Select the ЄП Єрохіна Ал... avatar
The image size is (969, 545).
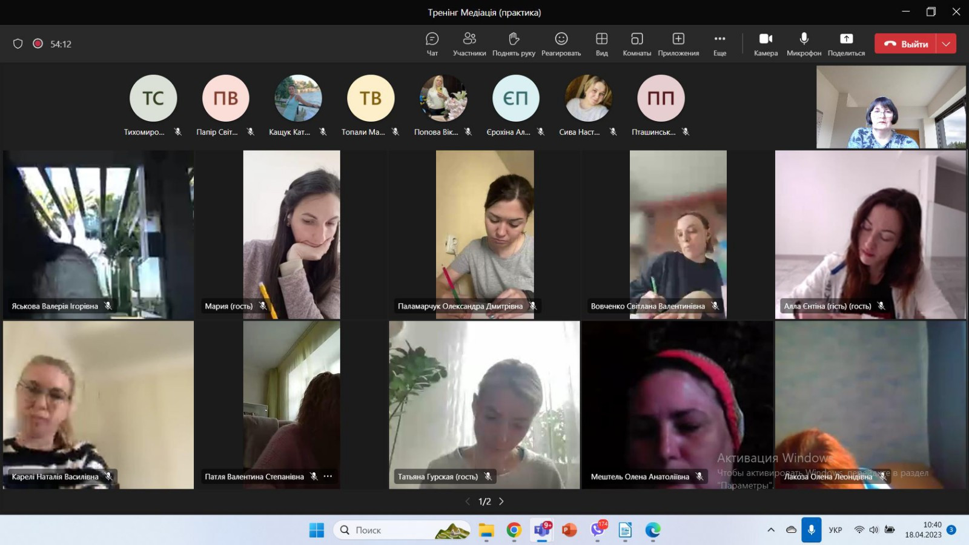(516, 98)
